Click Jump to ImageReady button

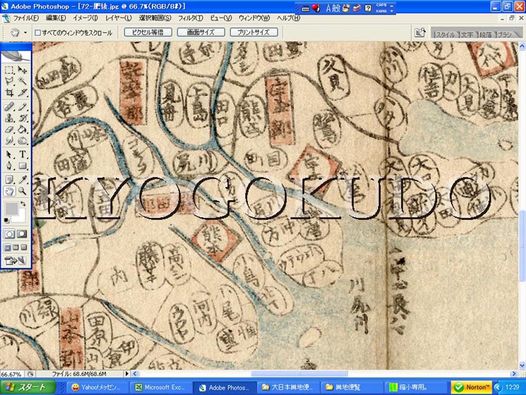click(15, 260)
